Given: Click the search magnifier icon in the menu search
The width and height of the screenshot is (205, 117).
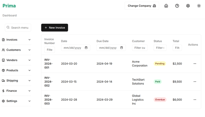Looking at the screenshot, I should 8,27.
